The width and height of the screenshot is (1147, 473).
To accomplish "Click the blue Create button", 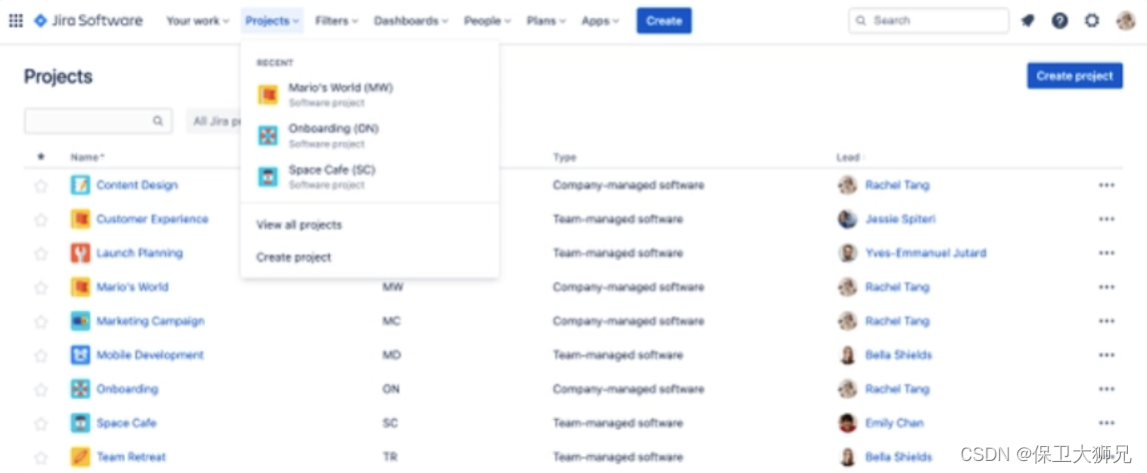I will pos(664,21).
